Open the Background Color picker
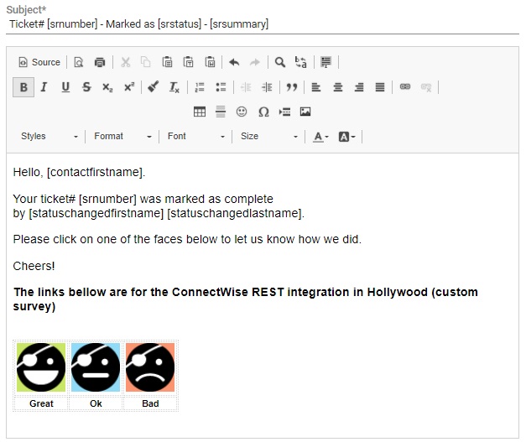Viewport: 526px width, 442px height. [x=346, y=137]
